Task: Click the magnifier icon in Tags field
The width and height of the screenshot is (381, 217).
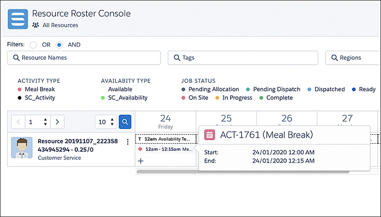Action: [177, 58]
